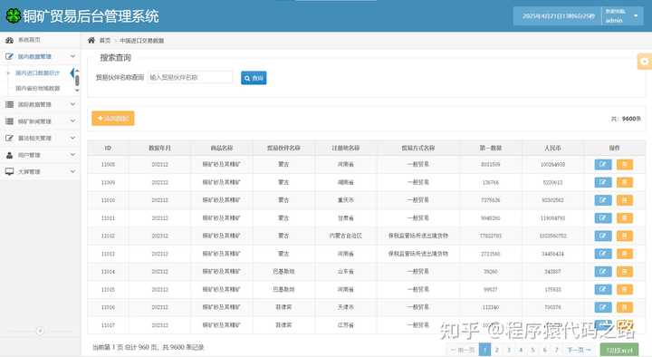Open the 国际数据管理 menu item
This screenshot has width=652, height=357.
tap(40, 104)
